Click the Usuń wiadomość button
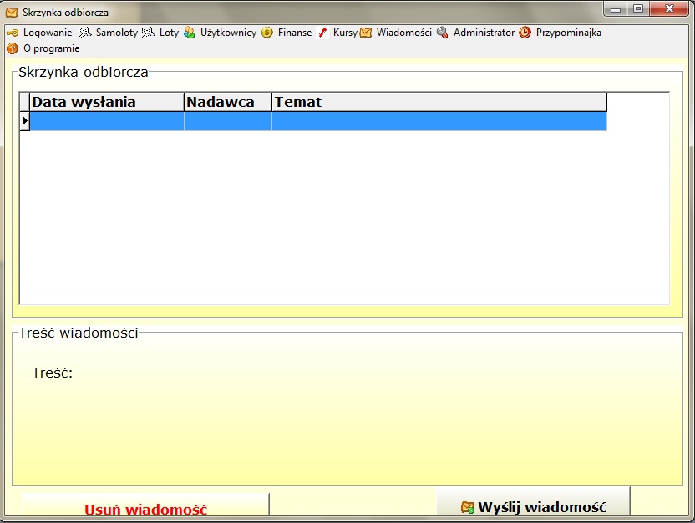Viewport: 695px width, 523px height. [145, 505]
